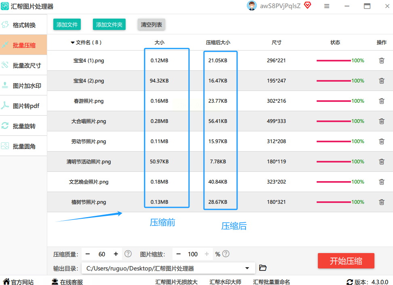The width and height of the screenshot is (393, 285).
Task: Click the VIP heart badge icon
Action: pos(307,5)
